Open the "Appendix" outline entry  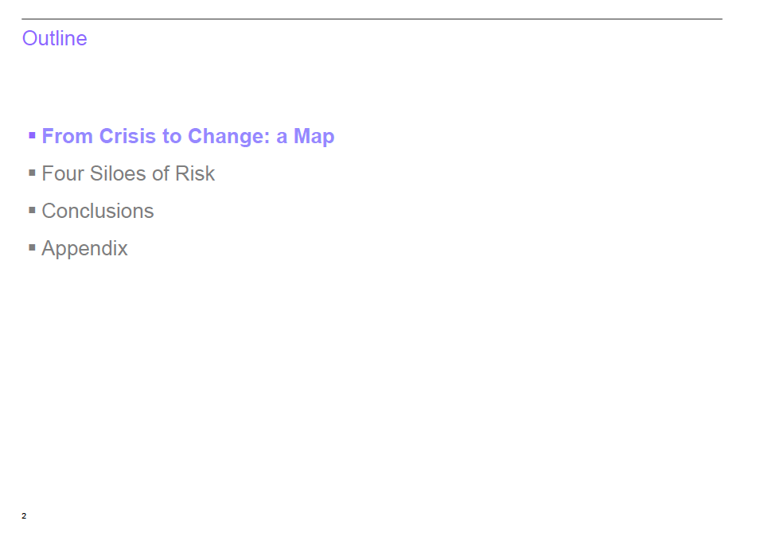click(x=84, y=248)
